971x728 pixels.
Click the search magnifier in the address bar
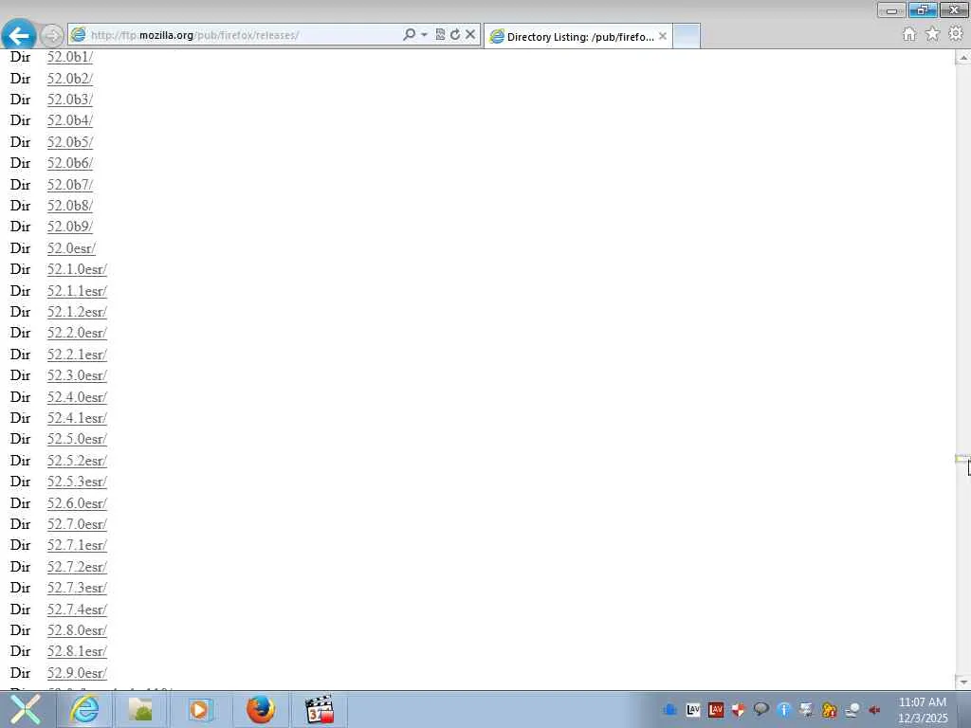tap(409, 35)
